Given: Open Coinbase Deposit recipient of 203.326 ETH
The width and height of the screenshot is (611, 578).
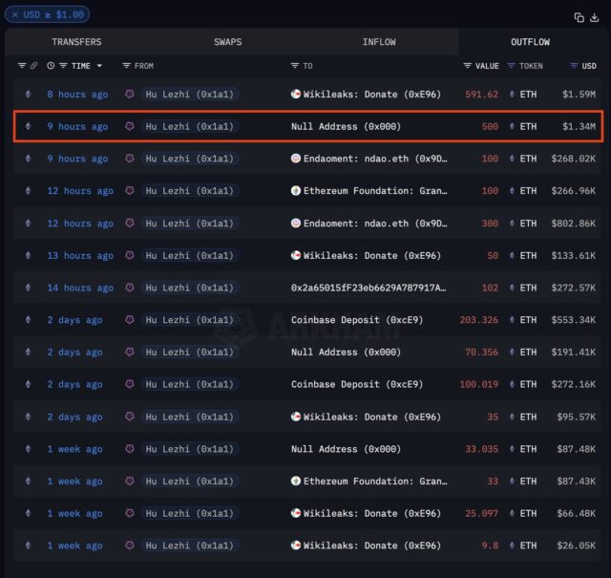Looking at the screenshot, I should [x=356, y=320].
